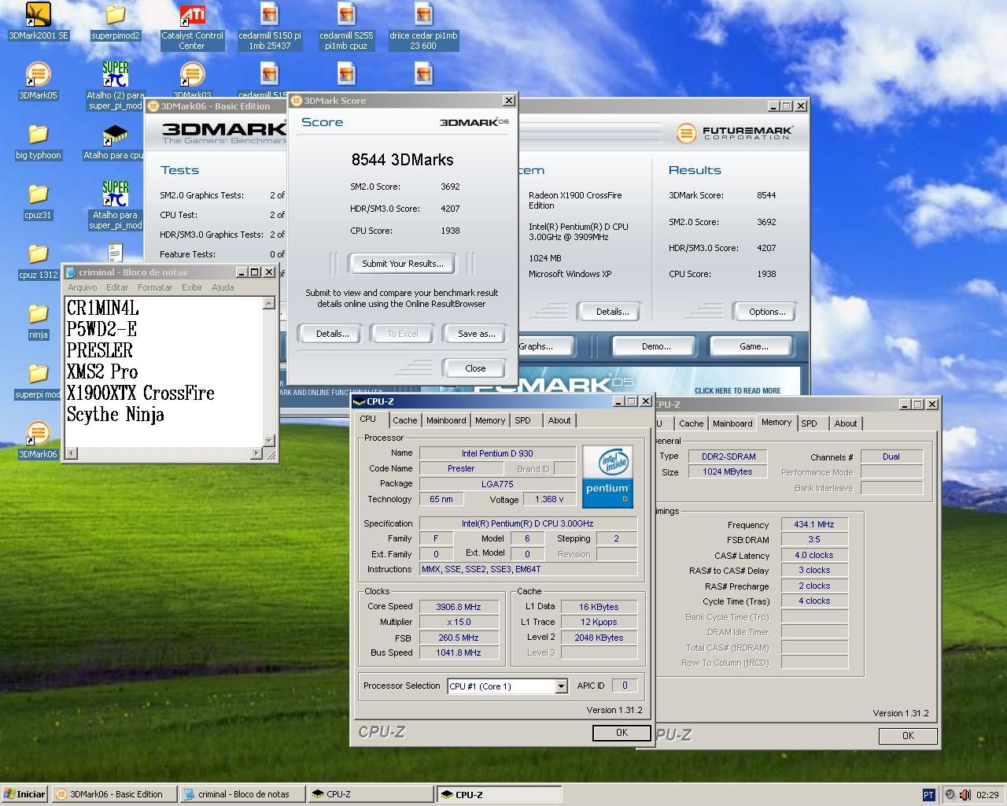
Task: Open Exibir menu in Notepad
Action: coord(192,287)
